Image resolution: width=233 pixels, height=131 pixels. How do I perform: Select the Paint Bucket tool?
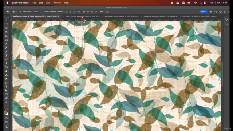click(6, 67)
